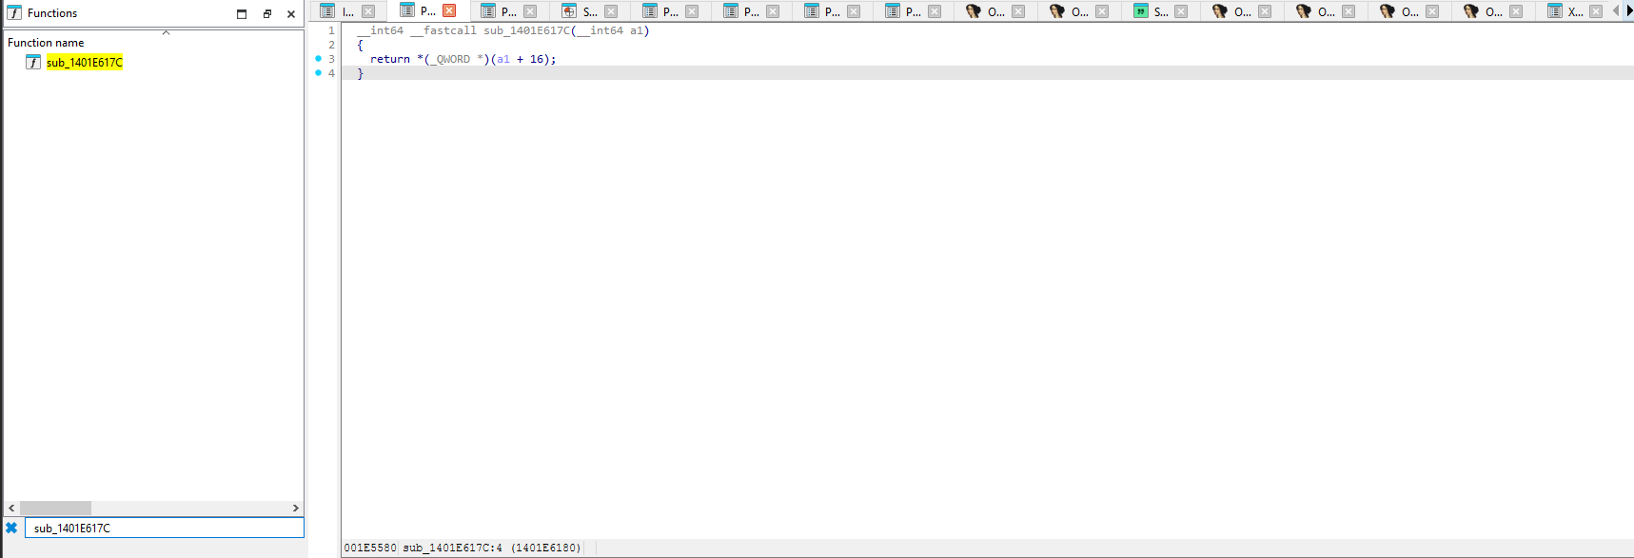This screenshot has height=558, width=1634.
Task: Click the green strings icon on the S... tab
Action: pyautogui.click(x=1141, y=11)
